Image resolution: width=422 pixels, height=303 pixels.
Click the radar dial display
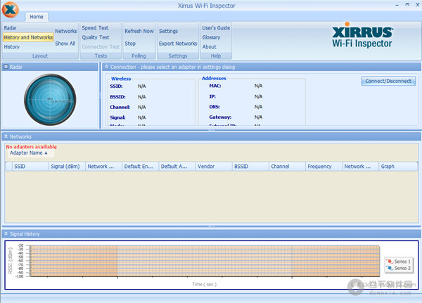click(x=50, y=100)
